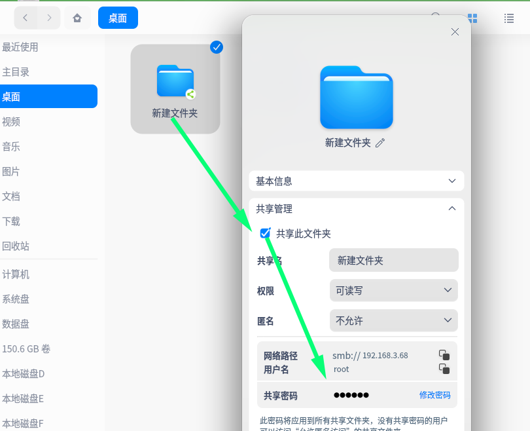Open the 匿名 dropdown showing 不允许
The width and height of the screenshot is (530, 431).
tap(393, 320)
